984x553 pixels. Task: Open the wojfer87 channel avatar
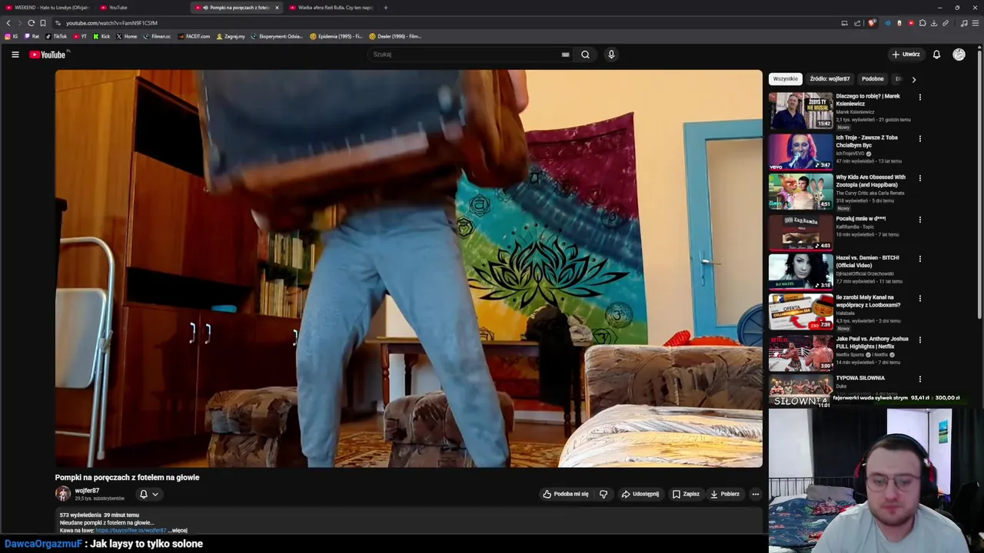coord(63,494)
